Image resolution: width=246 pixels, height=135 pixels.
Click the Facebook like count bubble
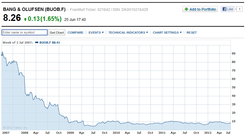coord(239,9)
